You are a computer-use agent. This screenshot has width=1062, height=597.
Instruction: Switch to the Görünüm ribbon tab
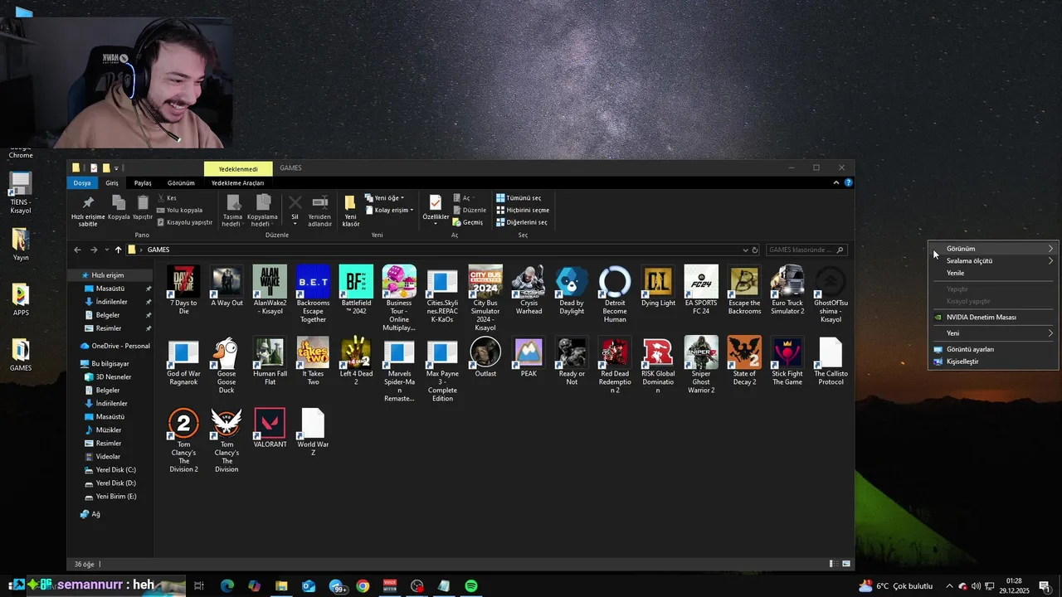181,183
